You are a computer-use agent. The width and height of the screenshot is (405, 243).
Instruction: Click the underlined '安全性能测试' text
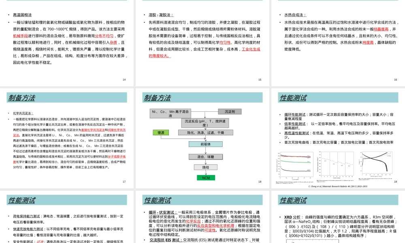coord(23,242)
